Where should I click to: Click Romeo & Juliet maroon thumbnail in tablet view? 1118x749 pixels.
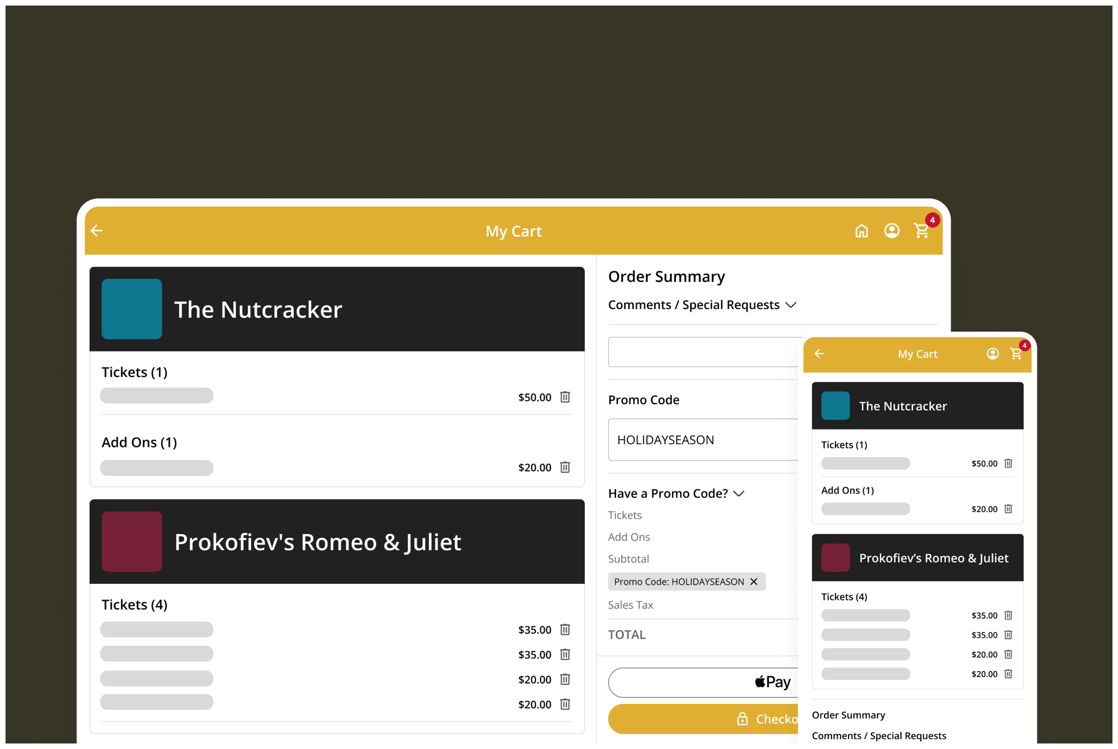(132, 541)
